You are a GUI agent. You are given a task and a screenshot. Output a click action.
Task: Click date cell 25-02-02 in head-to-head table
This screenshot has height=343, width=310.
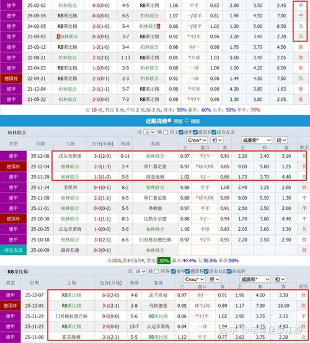[x=37, y=5]
